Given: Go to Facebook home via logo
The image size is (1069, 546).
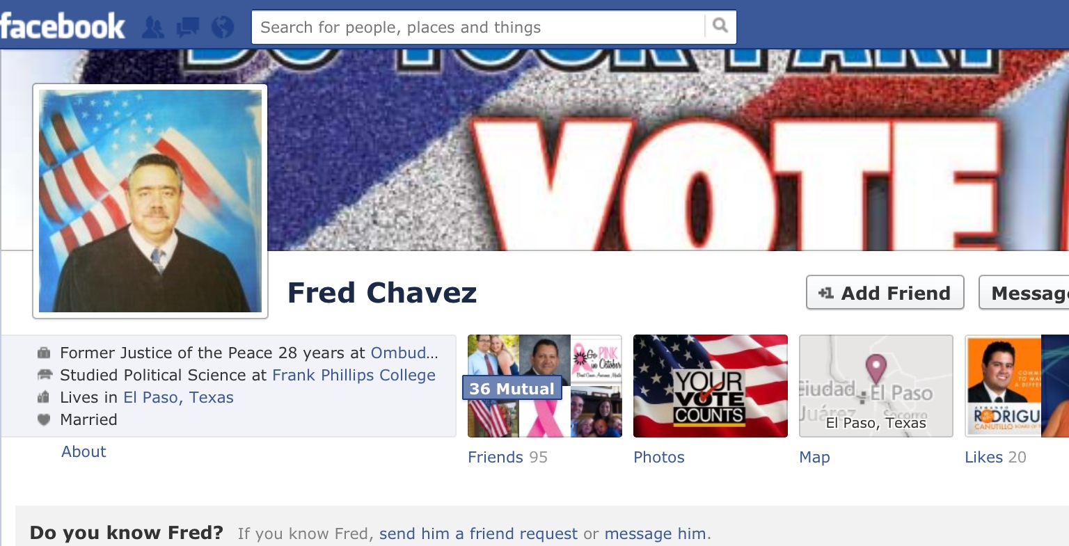Looking at the screenshot, I should coord(63,27).
